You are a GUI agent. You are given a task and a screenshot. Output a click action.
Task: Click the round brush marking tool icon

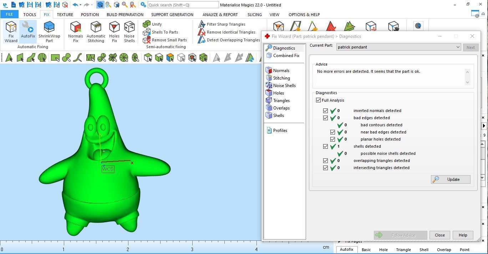(x=124, y=57)
